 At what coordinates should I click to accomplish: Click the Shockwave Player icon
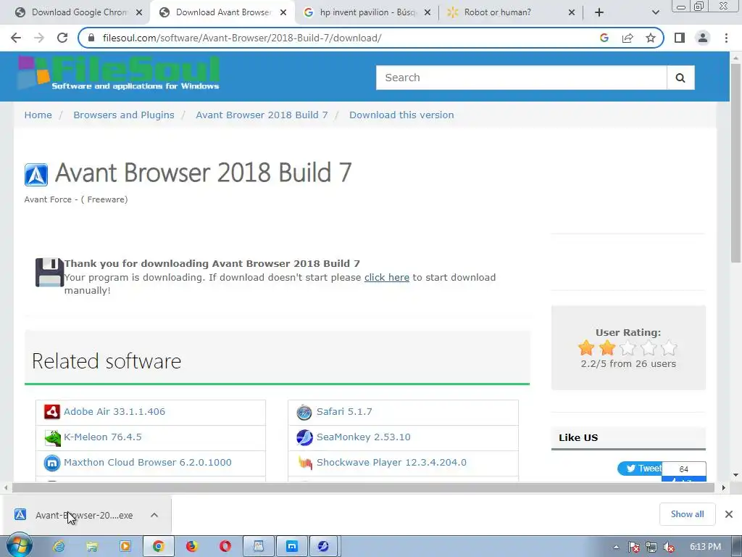click(x=305, y=463)
